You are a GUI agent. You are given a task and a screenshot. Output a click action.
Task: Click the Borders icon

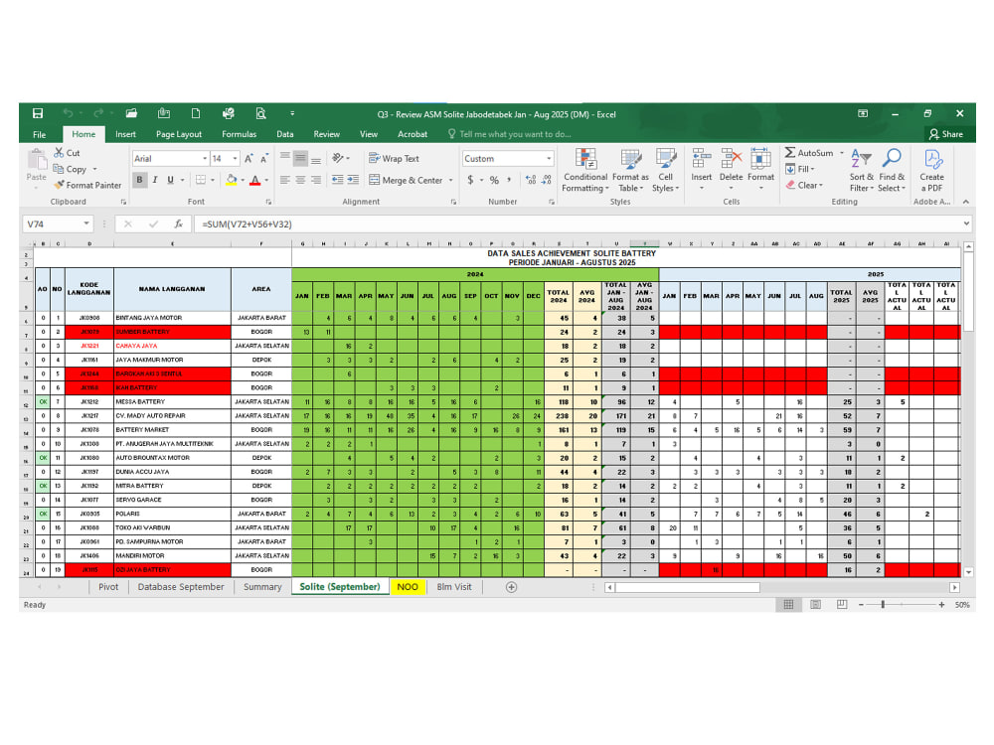pyautogui.click(x=201, y=180)
